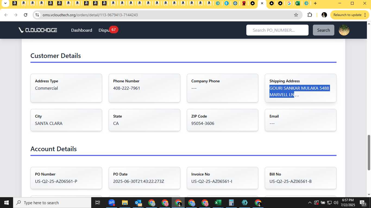View site information icon in address bar
Viewport: 371px width, 208px height.
coord(37,15)
